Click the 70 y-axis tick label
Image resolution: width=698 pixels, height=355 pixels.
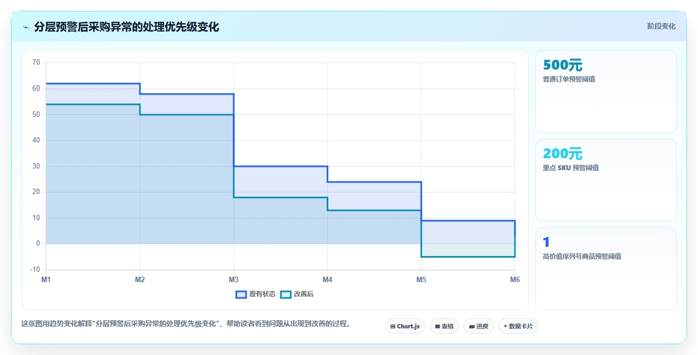tap(36, 63)
